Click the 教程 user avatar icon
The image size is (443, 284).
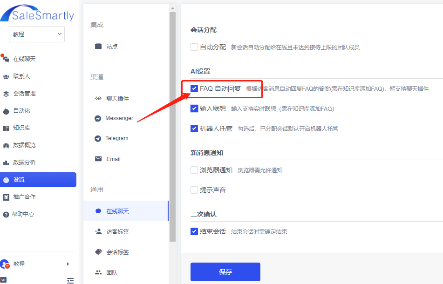5,264
